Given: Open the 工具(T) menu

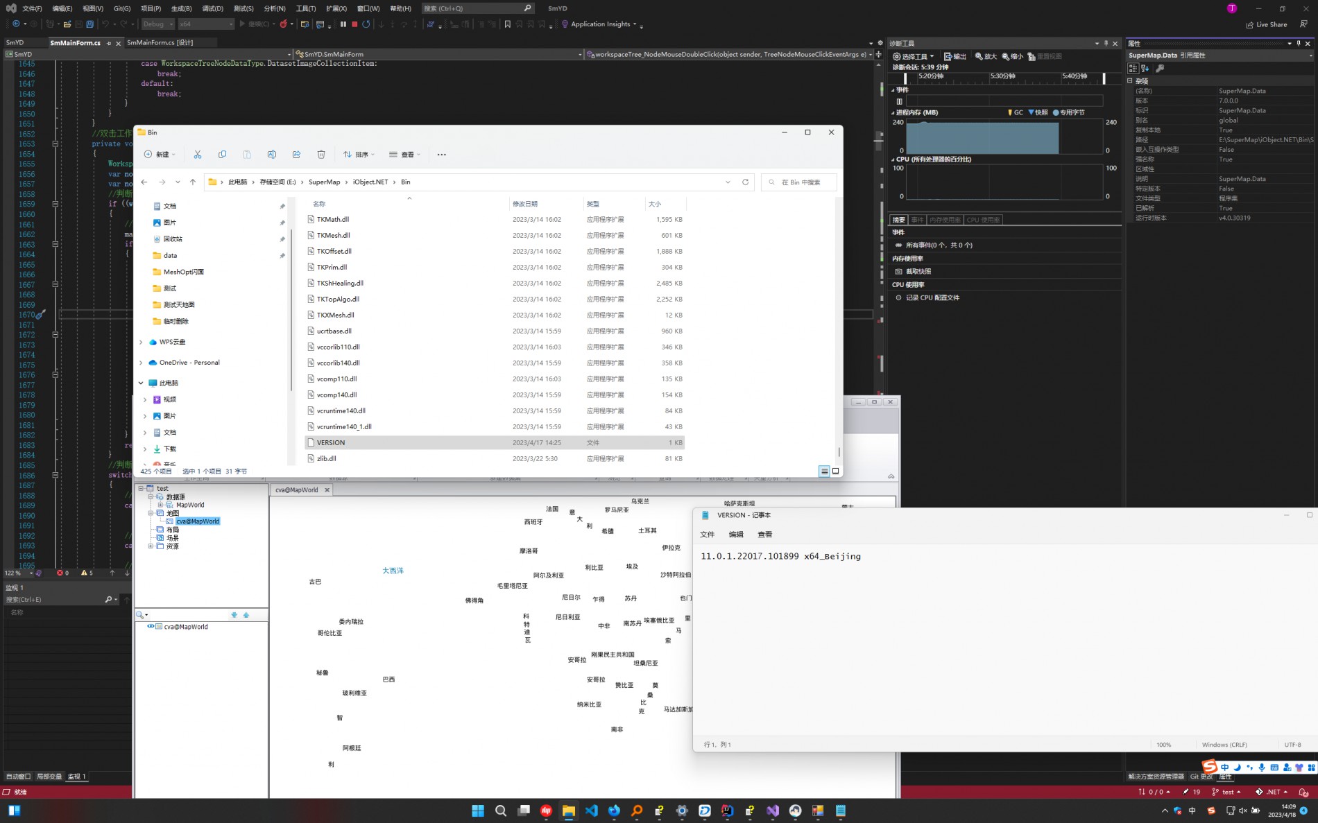Looking at the screenshot, I should tap(306, 8).
